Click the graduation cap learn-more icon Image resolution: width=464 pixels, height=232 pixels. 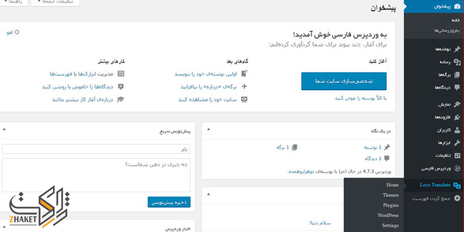pyautogui.click(x=121, y=100)
